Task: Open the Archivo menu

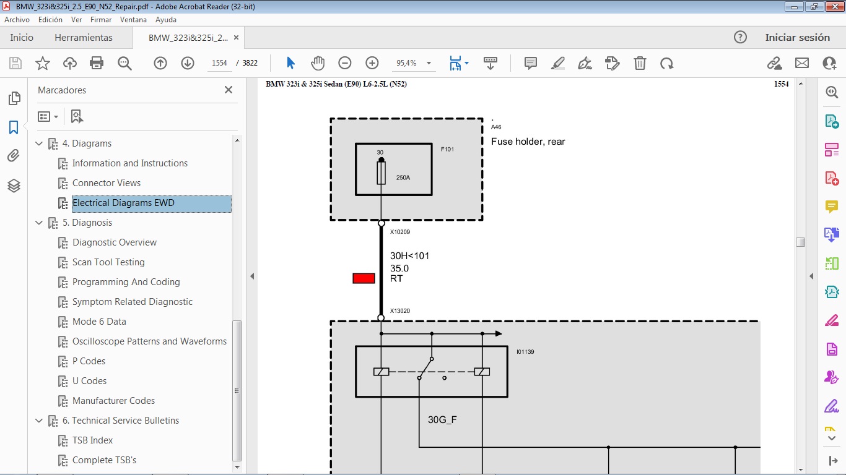Action: [x=17, y=20]
